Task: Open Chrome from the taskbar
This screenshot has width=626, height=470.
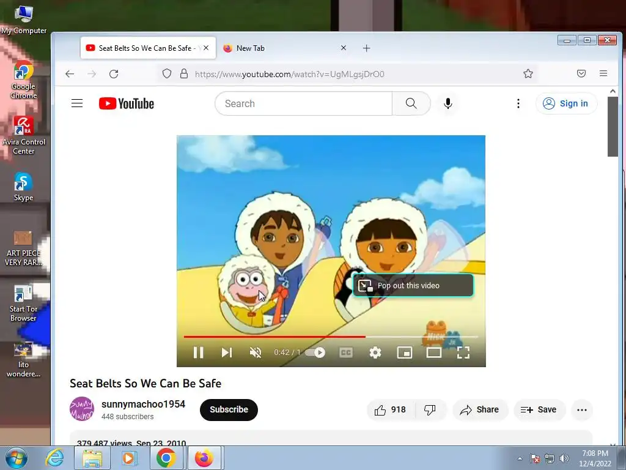Action: pos(166,458)
